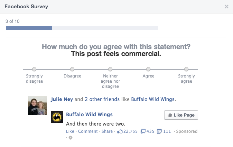Open Julie Ney's profile link
This screenshot has height=147, width=233.
[x=62, y=99]
